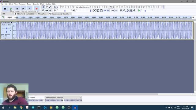Screen dimensions: 196x110
Task: Solo the audio track
Action: 9,25
